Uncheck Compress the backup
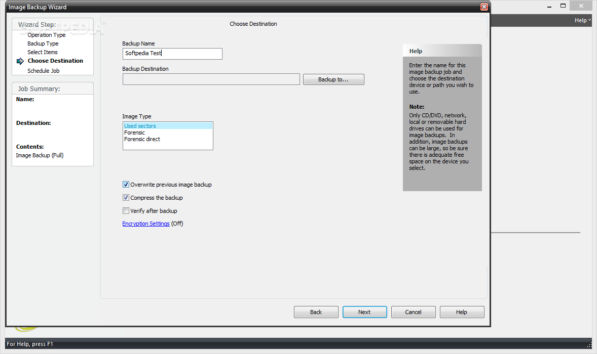 [x=126, y=198]
